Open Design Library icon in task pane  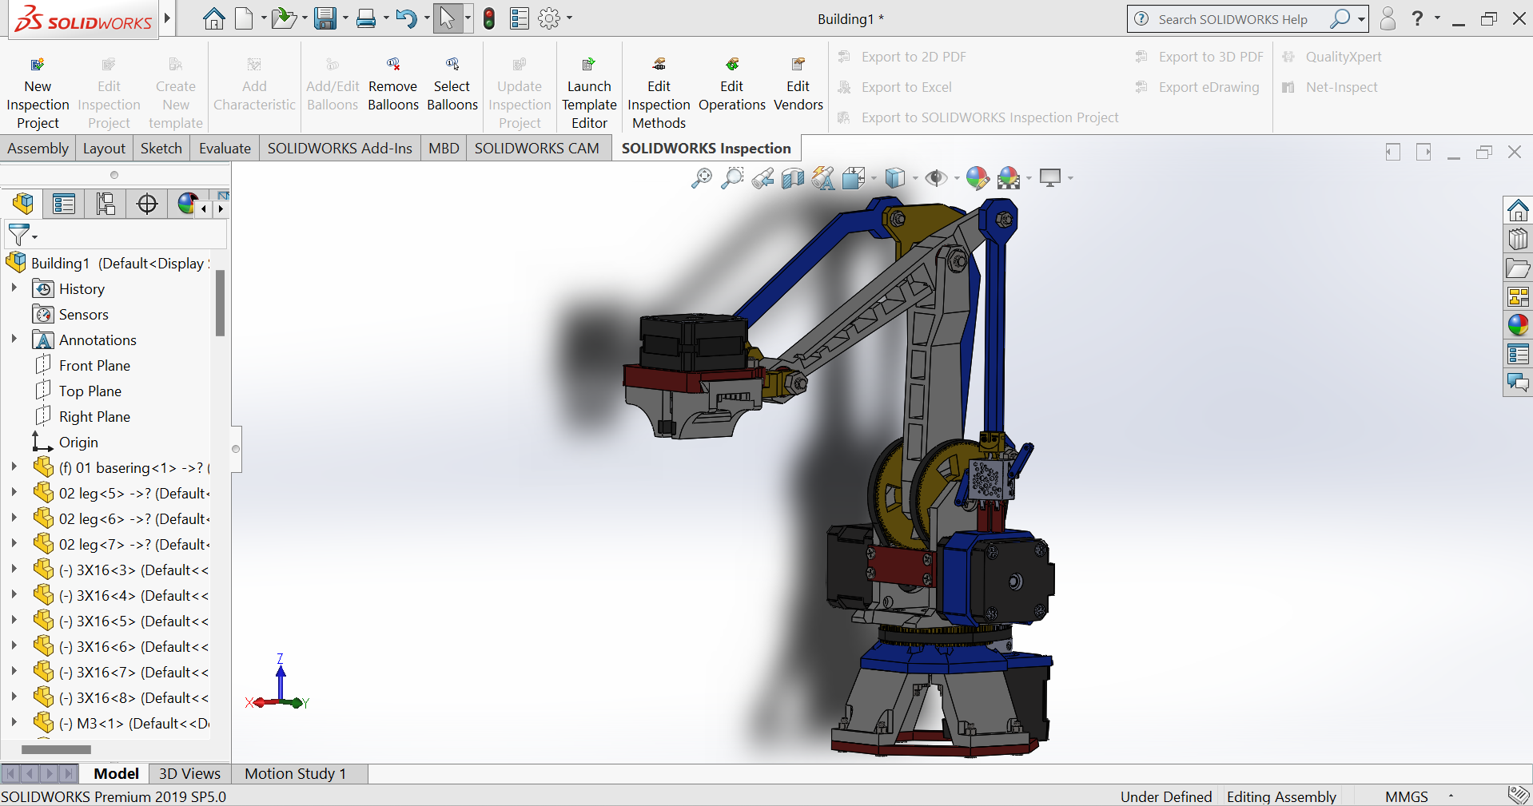point(1518,240)
